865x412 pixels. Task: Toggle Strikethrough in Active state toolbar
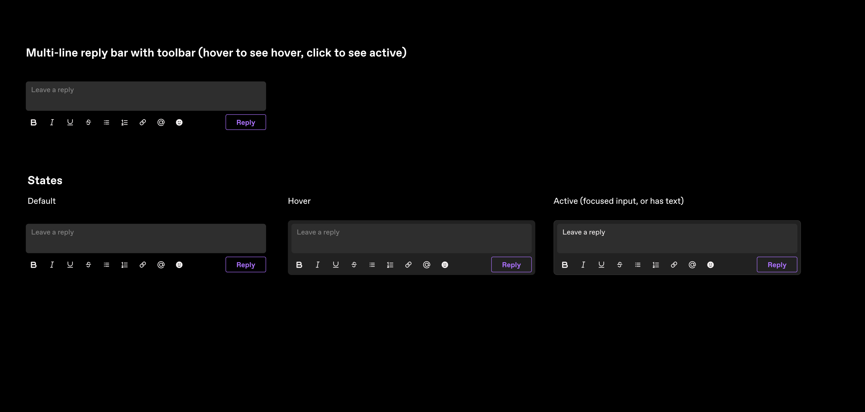coord(619,265)
